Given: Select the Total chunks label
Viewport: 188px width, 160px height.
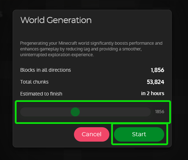Looking at the screenshot, I should coord(34,82).
